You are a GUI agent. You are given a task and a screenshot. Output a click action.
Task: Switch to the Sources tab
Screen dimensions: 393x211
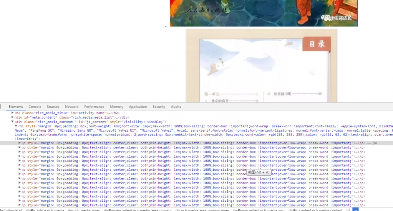[x=53, y=107]
